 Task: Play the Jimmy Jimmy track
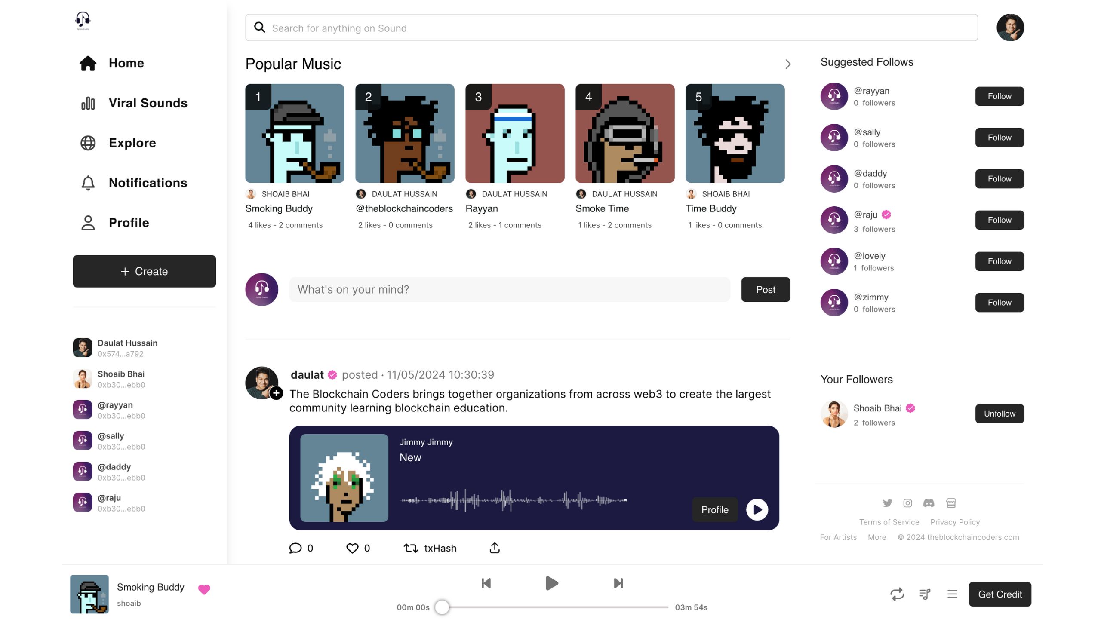tap(757, 509)
